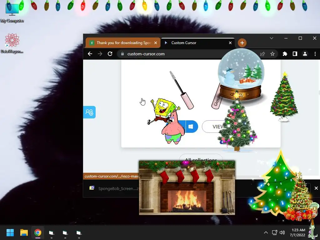Open the Windows Start menu
Screen dimensions: 320x240
10,232
